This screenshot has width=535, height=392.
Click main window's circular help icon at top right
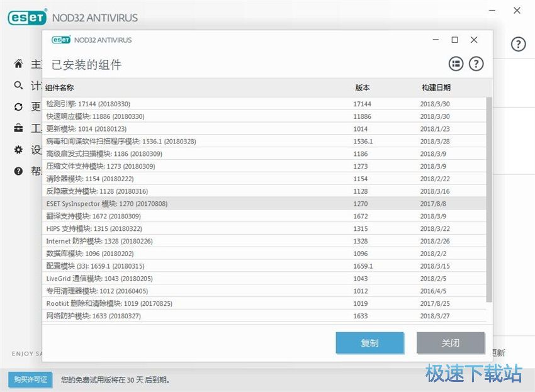coord(518,44)
